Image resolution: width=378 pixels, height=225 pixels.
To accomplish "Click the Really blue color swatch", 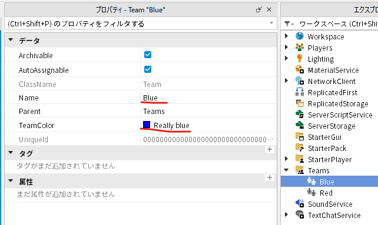I will (x=147, y=125).
